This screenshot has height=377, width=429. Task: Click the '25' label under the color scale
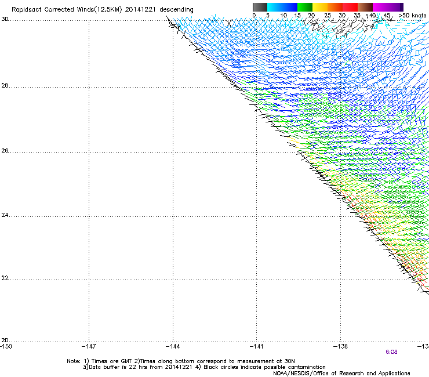(328, 16)
